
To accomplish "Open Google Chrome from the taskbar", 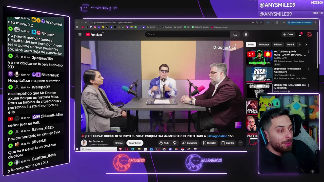I will [164, 149].
